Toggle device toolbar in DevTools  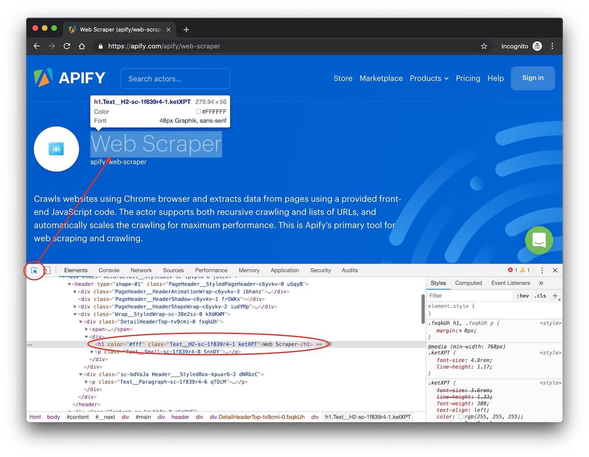click(46, 270)
